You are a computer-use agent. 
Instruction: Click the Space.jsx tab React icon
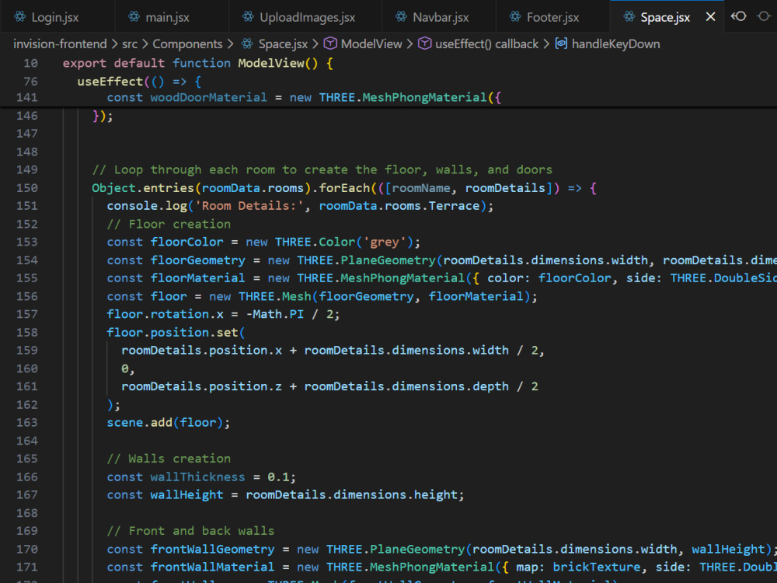[x=629, y=17]
